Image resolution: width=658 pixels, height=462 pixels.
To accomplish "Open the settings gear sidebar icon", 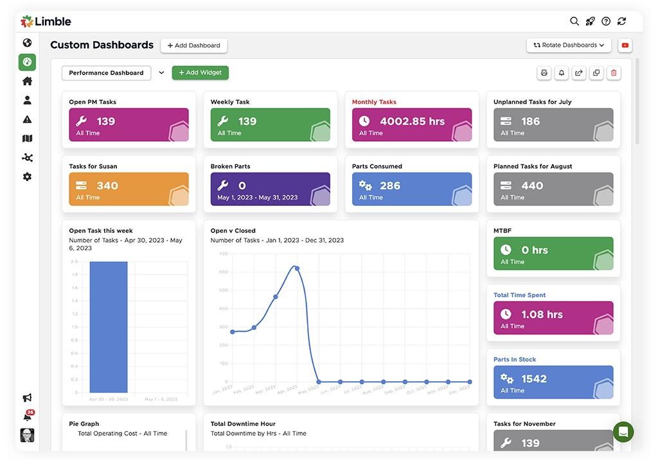I will tap(27, 176).
